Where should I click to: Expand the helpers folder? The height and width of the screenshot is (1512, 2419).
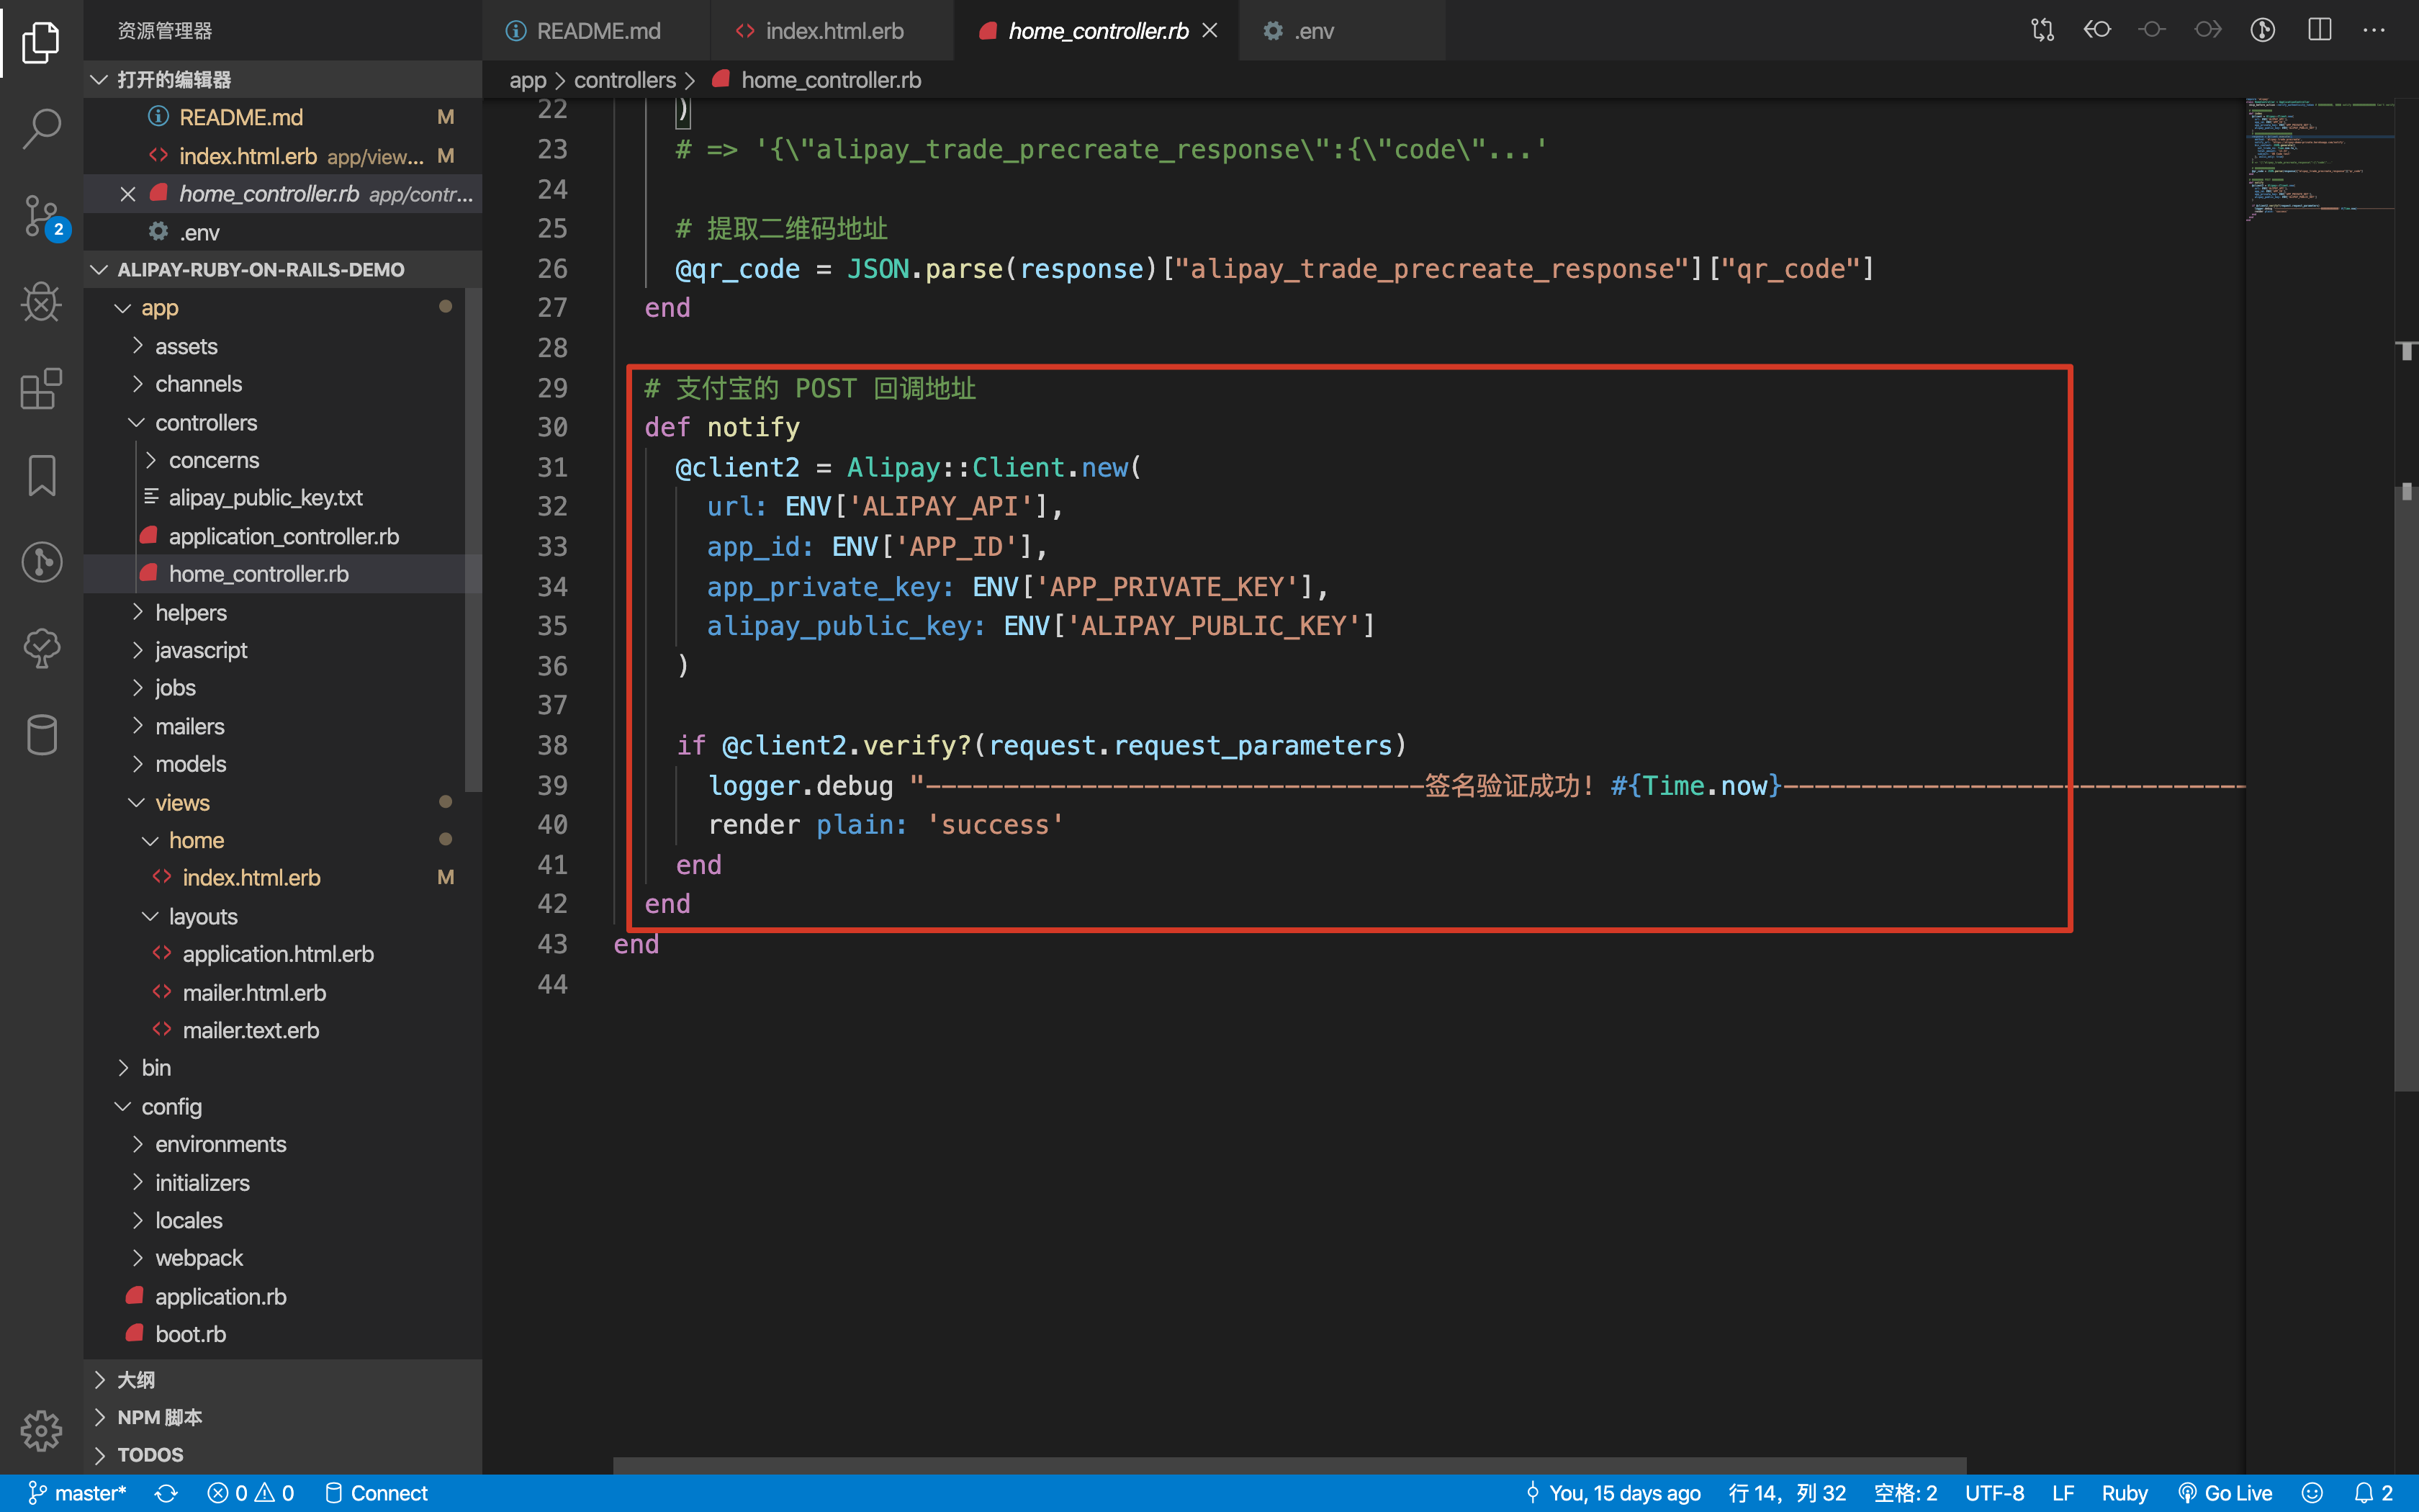[x=190, y=612]
